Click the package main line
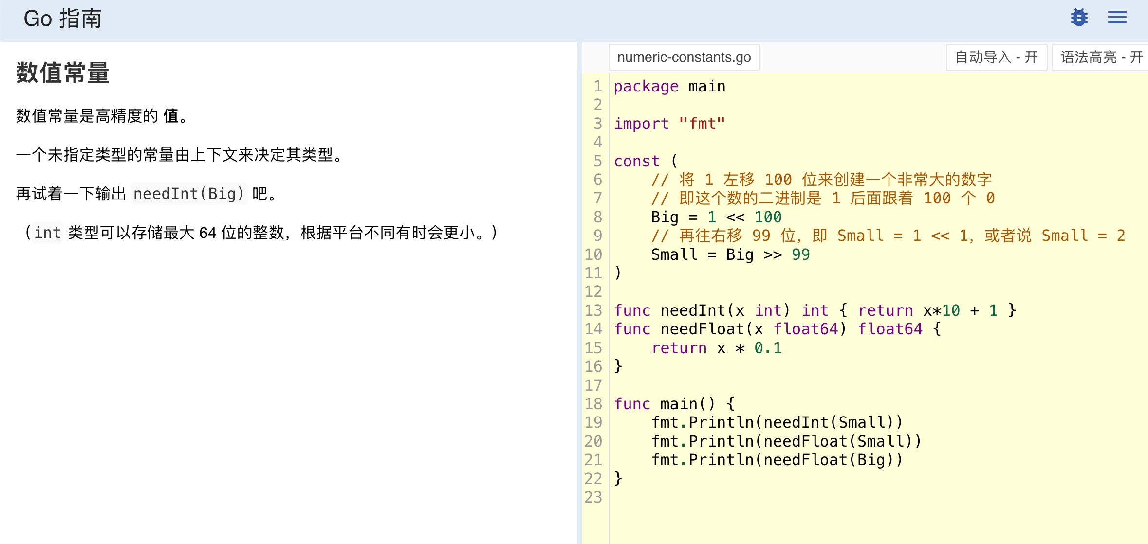Screen dimensions: 1148x544 [669, 87]
